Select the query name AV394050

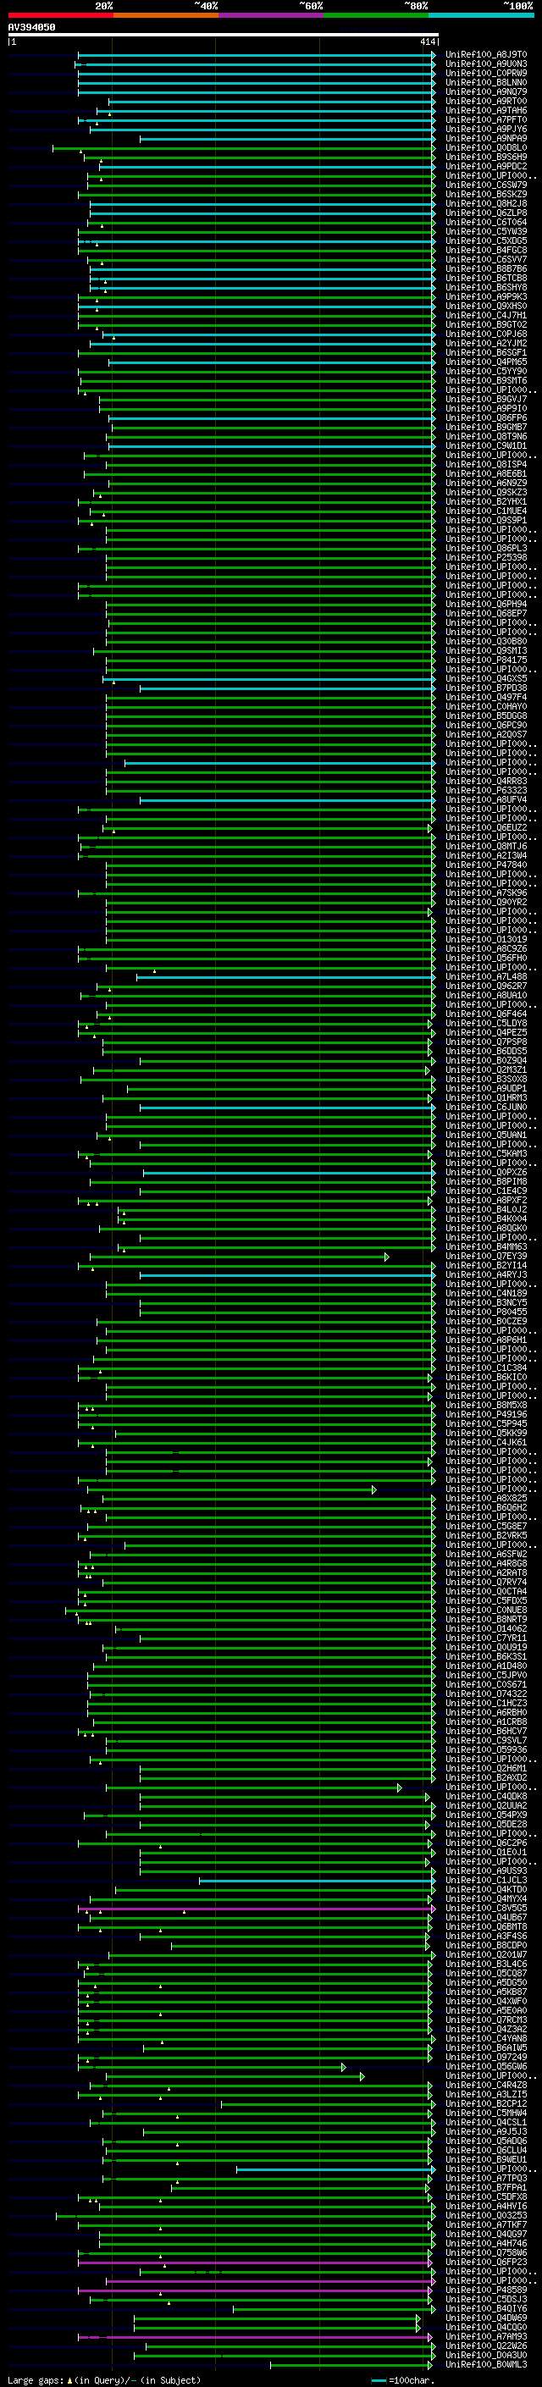click(x=31, y=28)
